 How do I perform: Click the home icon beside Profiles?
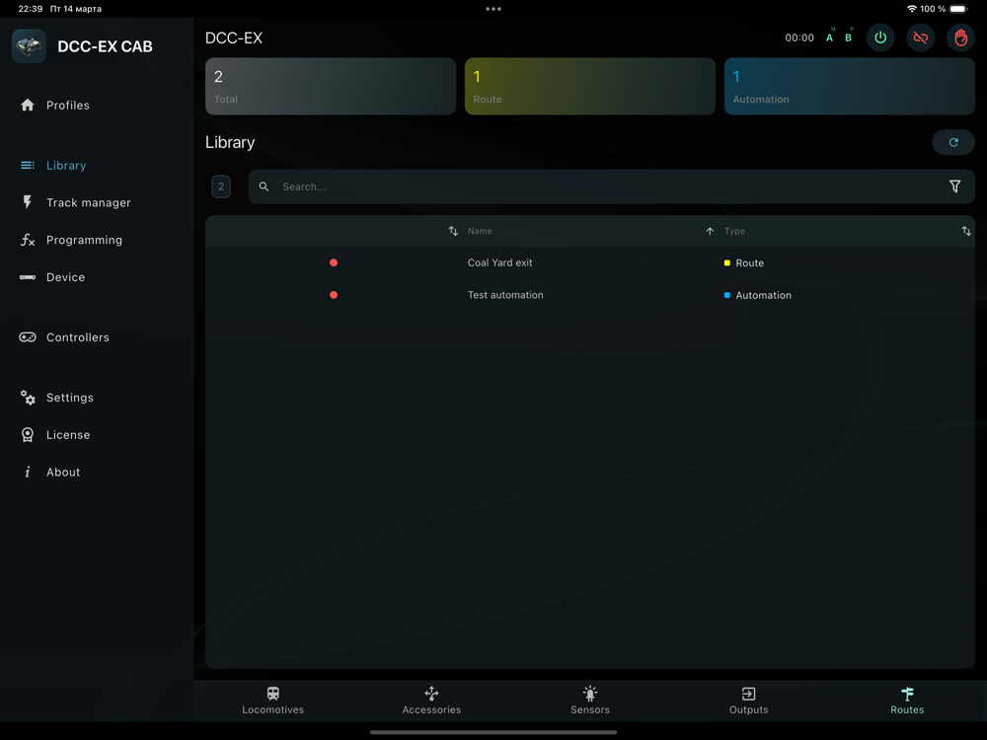click(x=27, y=106)
